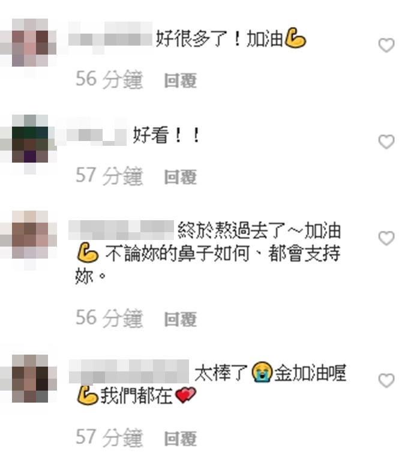Open blurred username before 太棒了
The width and height of the screenshot is (420, 468).
click(129, 371)
